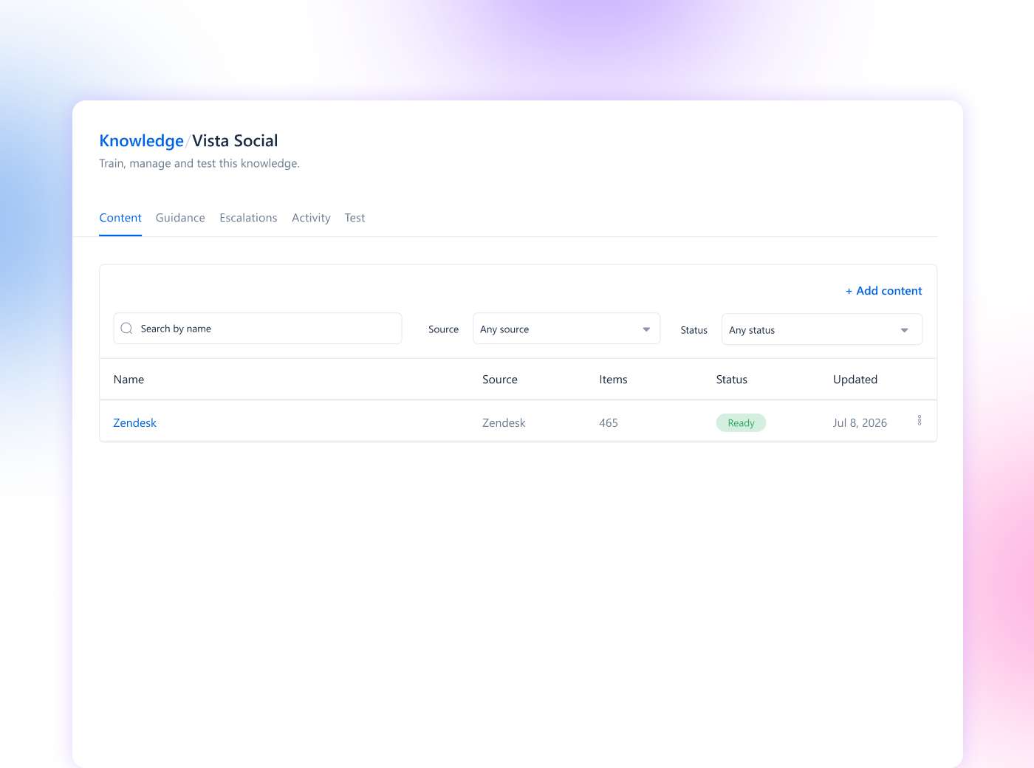1034x768 pixels.
Task: Open the Any status dropdown
Action: point(822,329)
